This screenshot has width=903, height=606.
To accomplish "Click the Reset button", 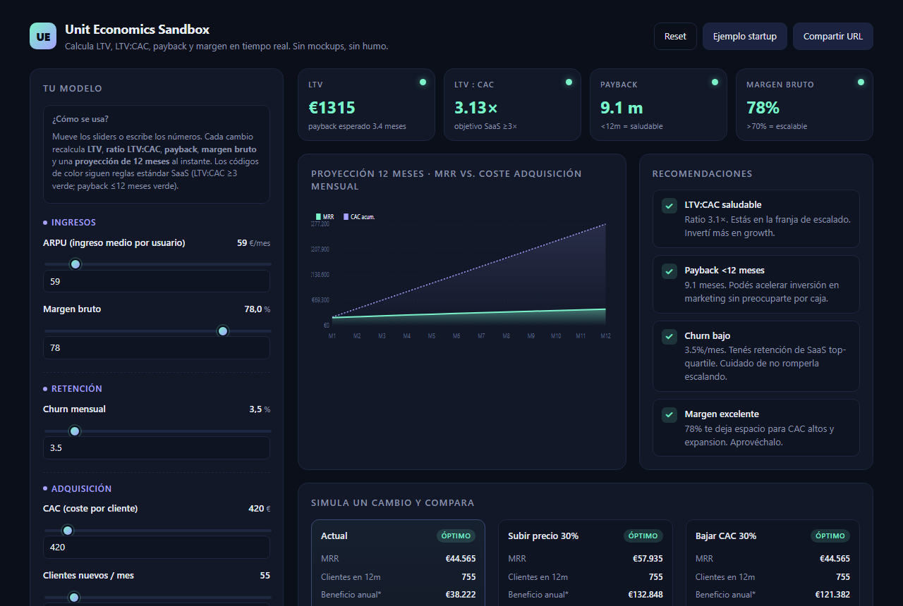I will [x=675, y=37].
